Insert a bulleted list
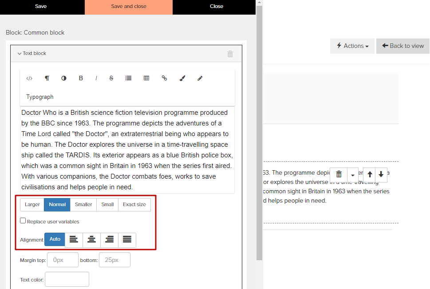 [x=128, y=78]
